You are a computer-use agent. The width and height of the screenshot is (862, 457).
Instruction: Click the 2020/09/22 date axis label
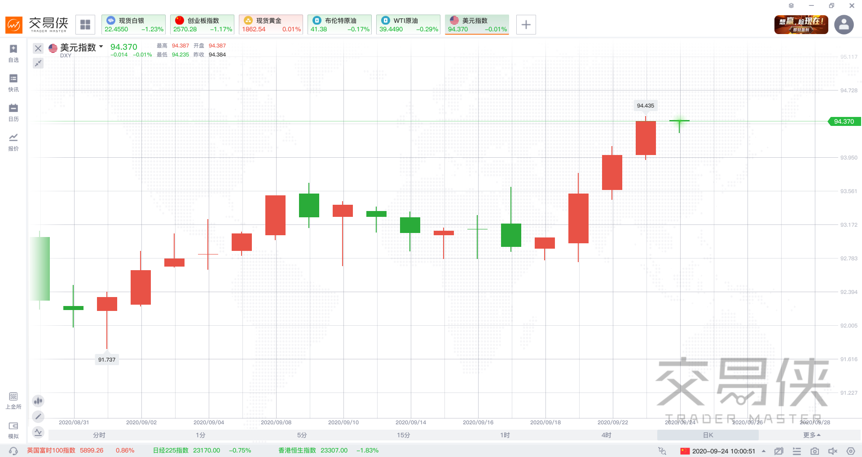click(x=613, y=422)
